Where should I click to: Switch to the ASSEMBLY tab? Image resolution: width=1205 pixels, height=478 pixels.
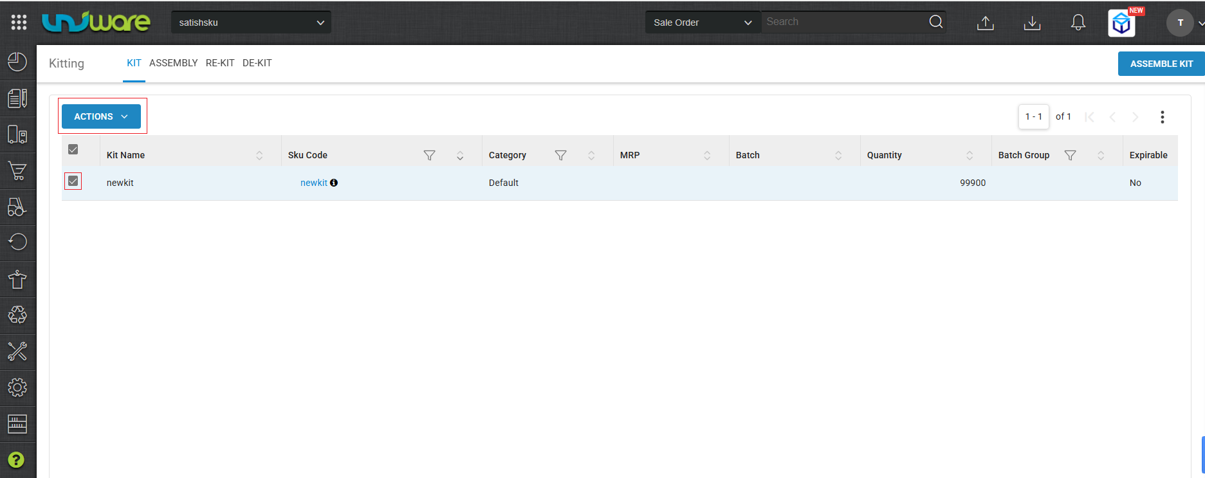pos(174,63)
